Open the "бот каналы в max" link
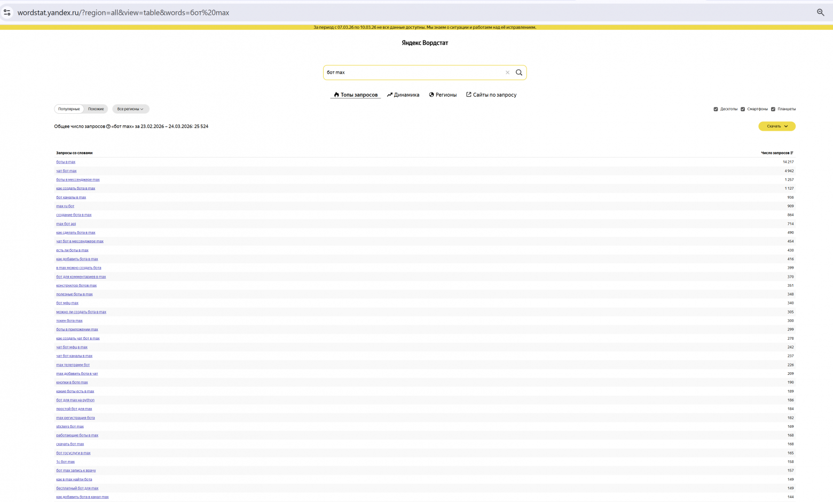Viewport: 833px width, 502px height. [71, 198]
